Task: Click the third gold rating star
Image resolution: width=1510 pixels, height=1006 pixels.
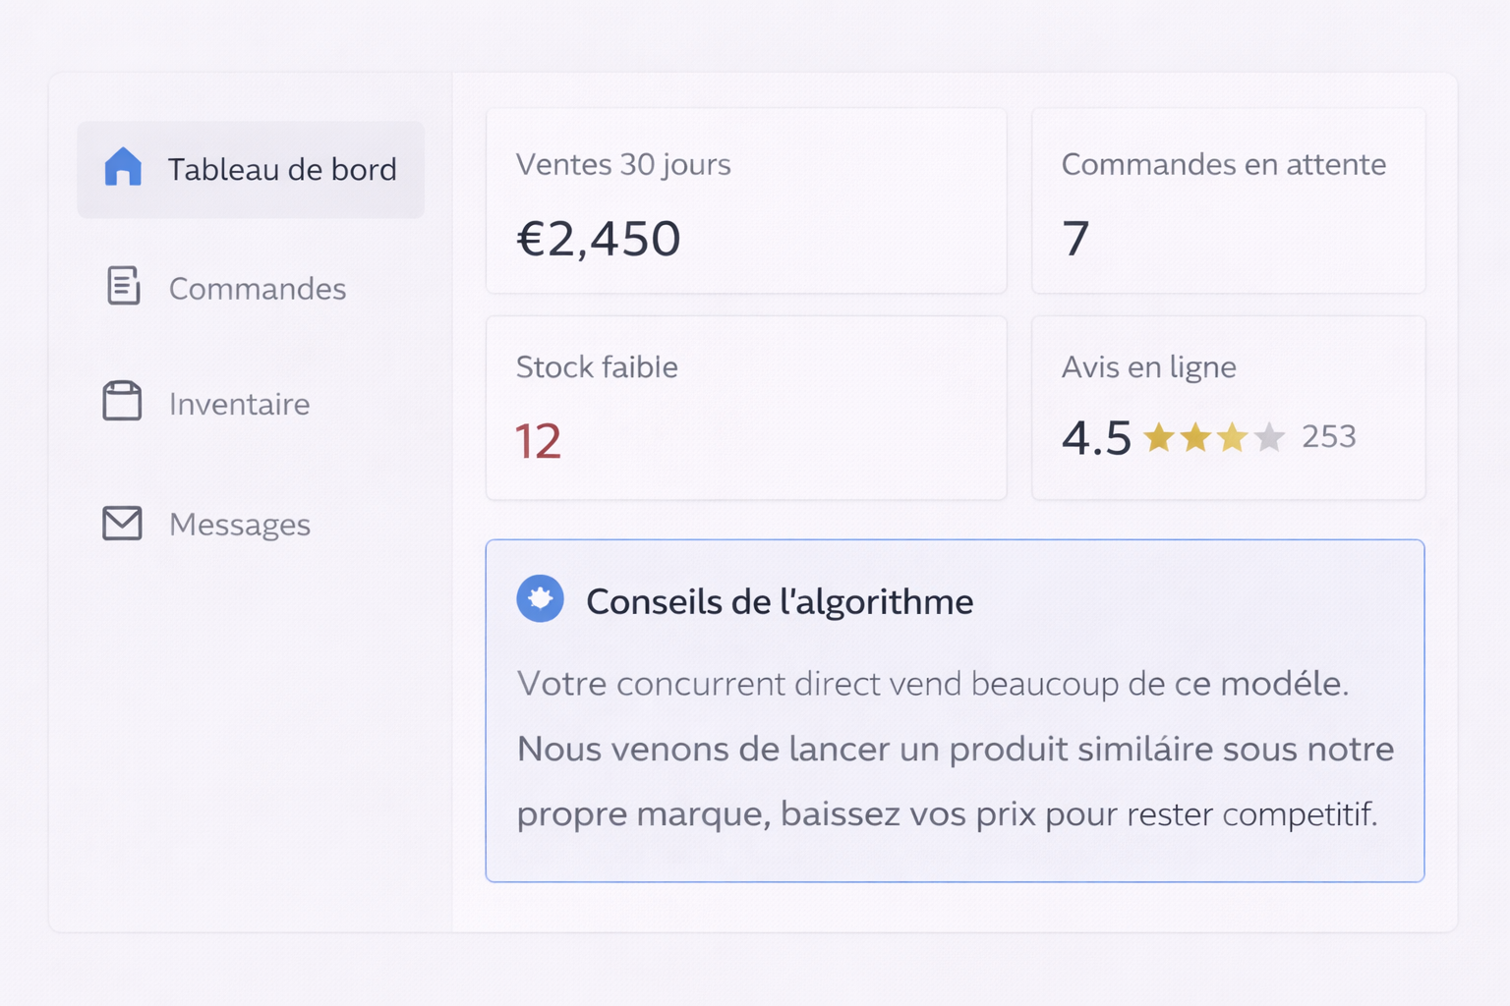Action: point(1232,436)
